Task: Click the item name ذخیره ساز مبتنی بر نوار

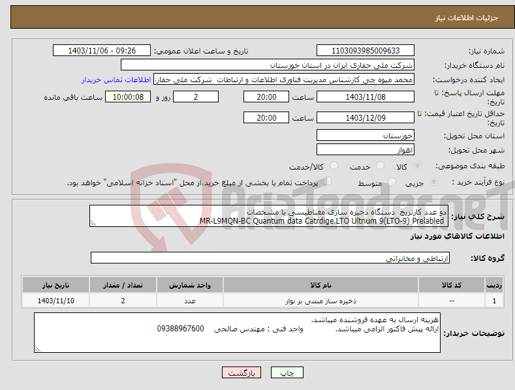Action: coord(320,301)
